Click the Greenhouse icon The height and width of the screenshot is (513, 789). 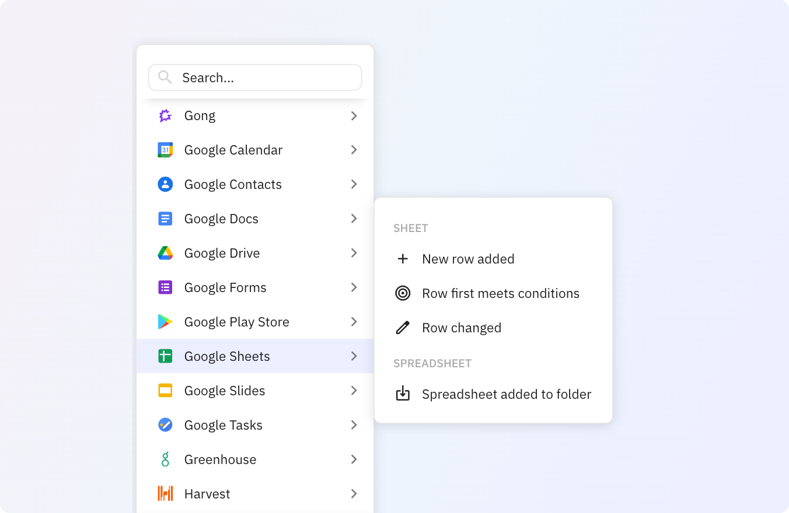(x=165, y=459)
